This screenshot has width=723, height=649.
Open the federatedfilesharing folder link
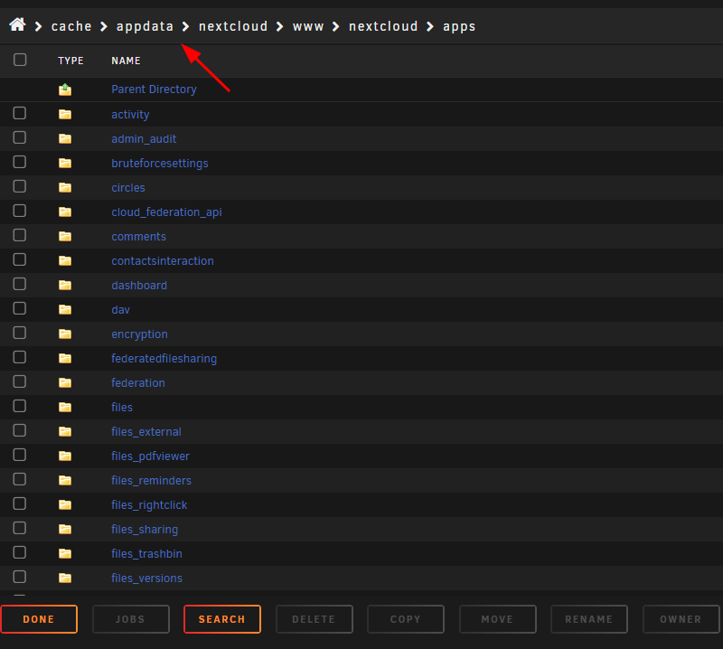click(x=164, y=359)
